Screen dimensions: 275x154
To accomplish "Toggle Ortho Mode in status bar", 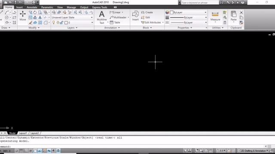I will [x=26, y=151].
